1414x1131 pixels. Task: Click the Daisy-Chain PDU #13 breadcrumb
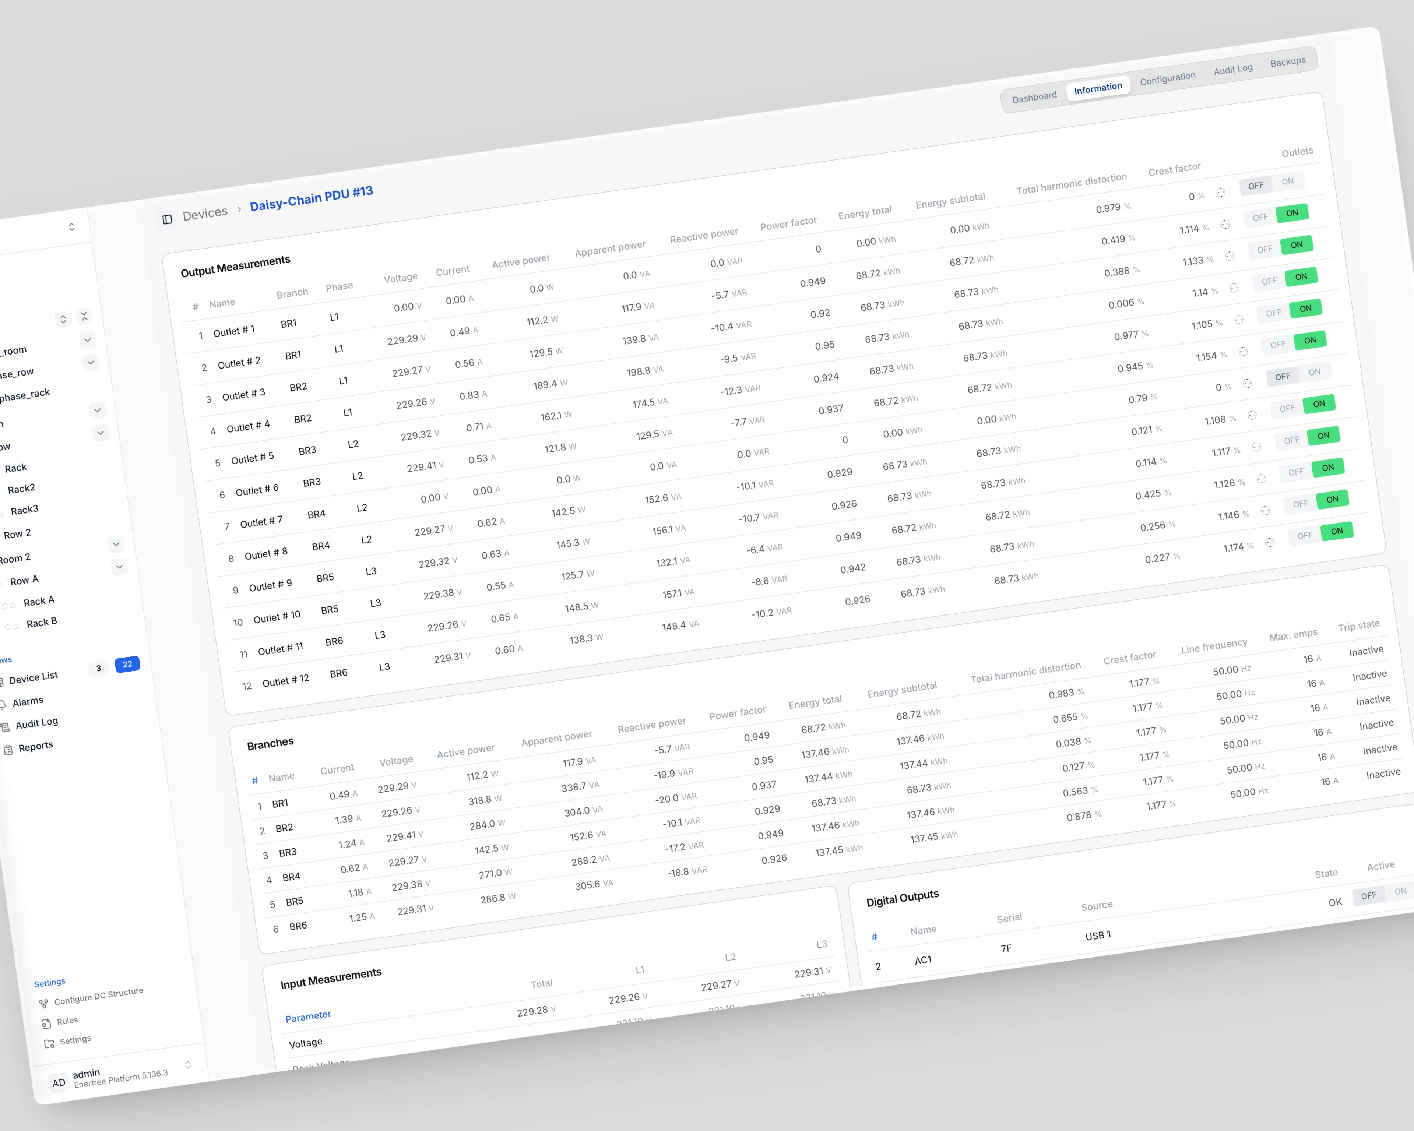pos(312,197)
